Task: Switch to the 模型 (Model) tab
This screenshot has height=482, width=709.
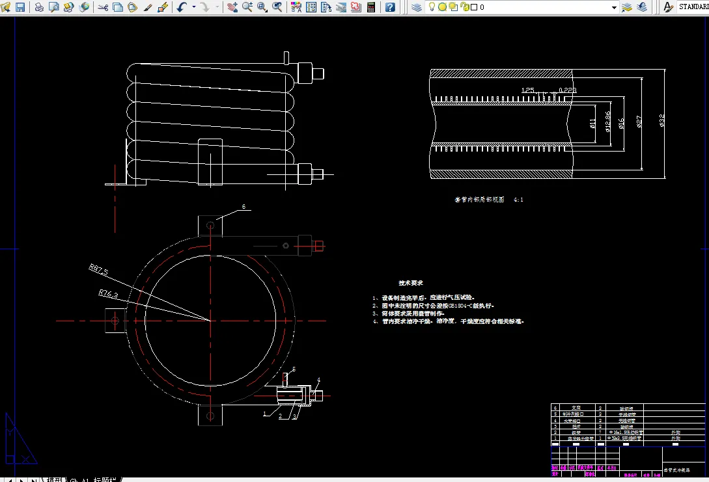Action: tap(53, 479)
